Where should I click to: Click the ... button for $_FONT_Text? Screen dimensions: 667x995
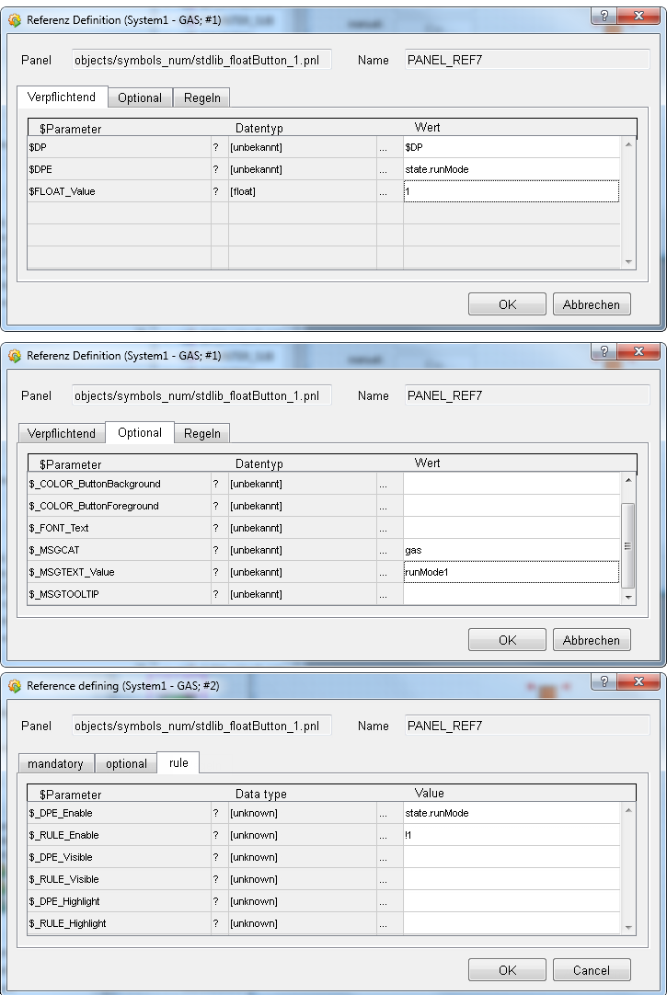[x=390, y=528]
